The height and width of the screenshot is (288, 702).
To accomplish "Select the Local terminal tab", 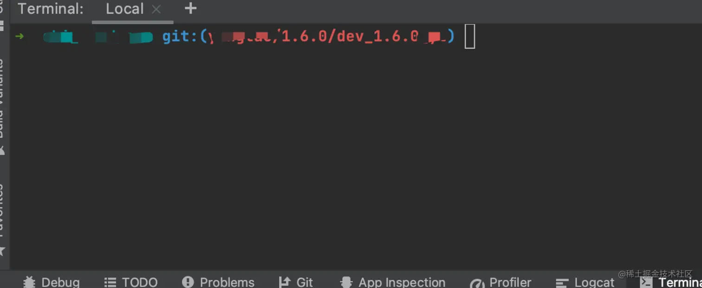I will pyautogui.click(x=124, y=9).
